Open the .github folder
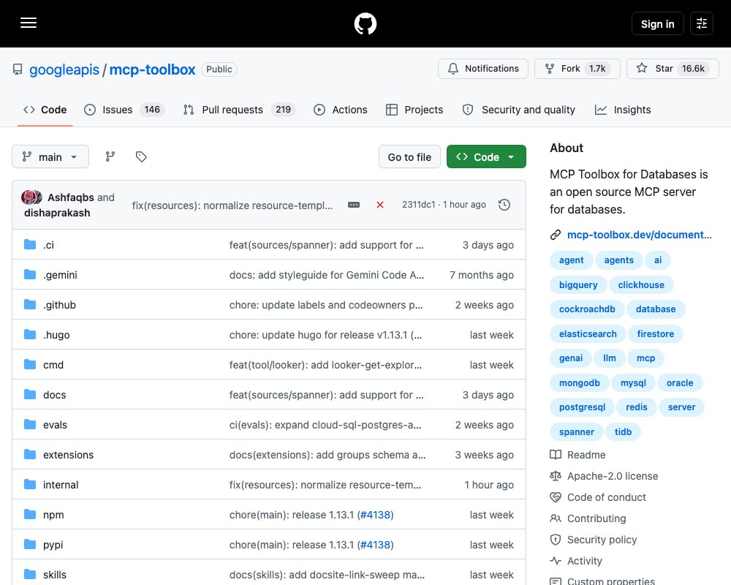 point(60,305)
